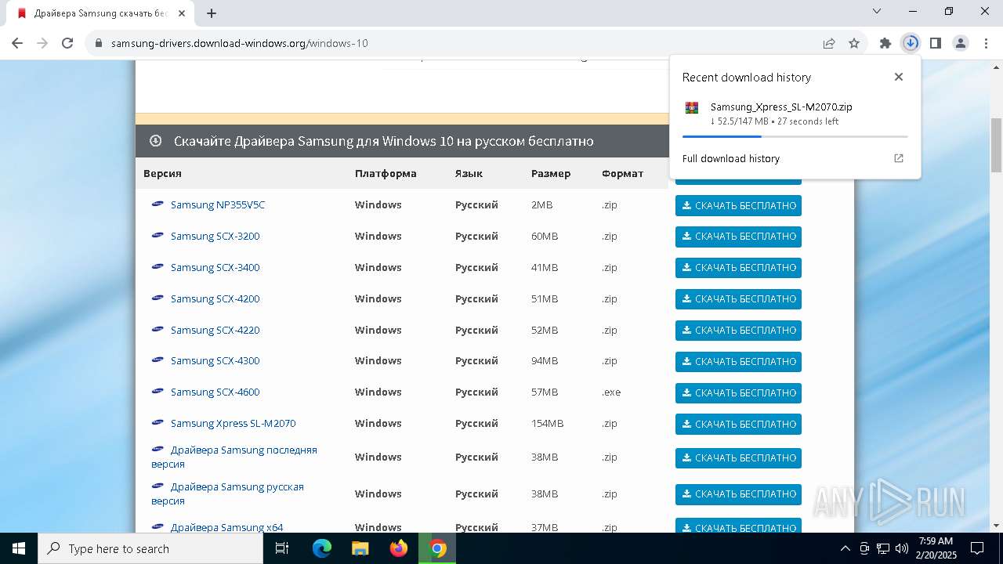Click the Samsung_Xpress_SL-M2070.zip file icon

(x=691, y=108)
